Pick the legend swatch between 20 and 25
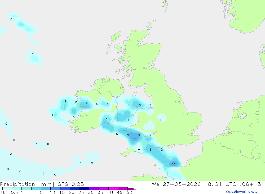 click(74, 189)
